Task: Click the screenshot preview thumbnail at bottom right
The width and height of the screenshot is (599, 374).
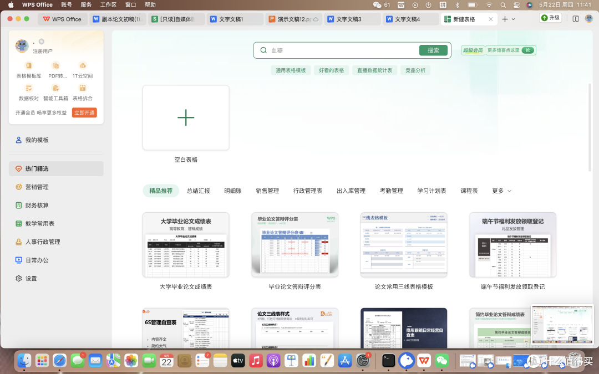Action: [x=562, y=324]
